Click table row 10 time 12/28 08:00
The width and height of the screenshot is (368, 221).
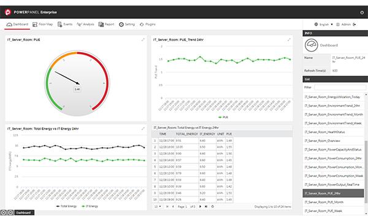167,200
